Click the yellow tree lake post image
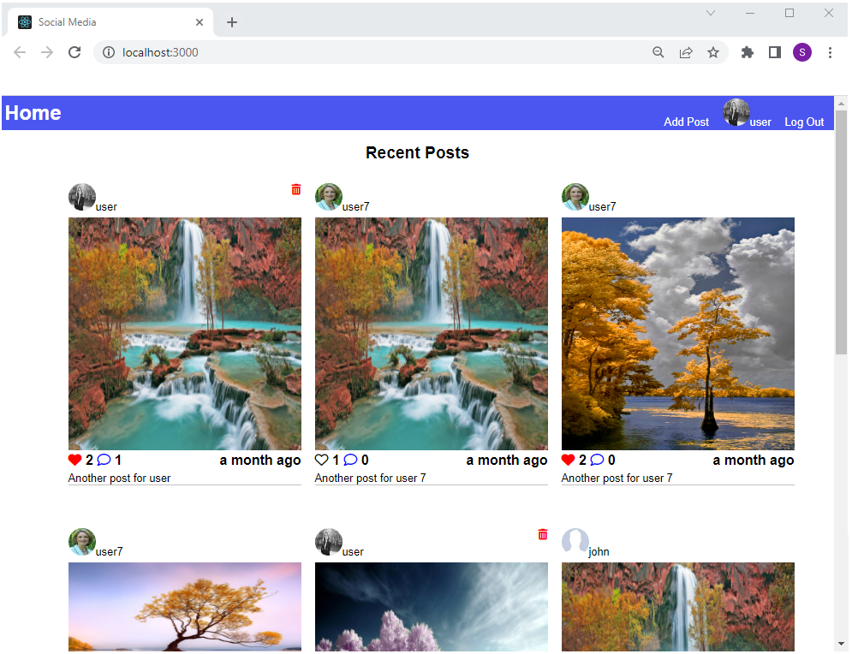Viewport: 852px width, 654px height. (x=677, y=333)
